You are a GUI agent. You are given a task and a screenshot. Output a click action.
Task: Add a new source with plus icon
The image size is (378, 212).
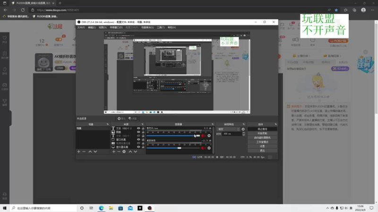point(113,152)
